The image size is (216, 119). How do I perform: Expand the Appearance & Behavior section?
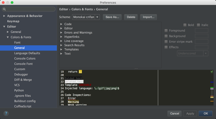pos(4,16)
